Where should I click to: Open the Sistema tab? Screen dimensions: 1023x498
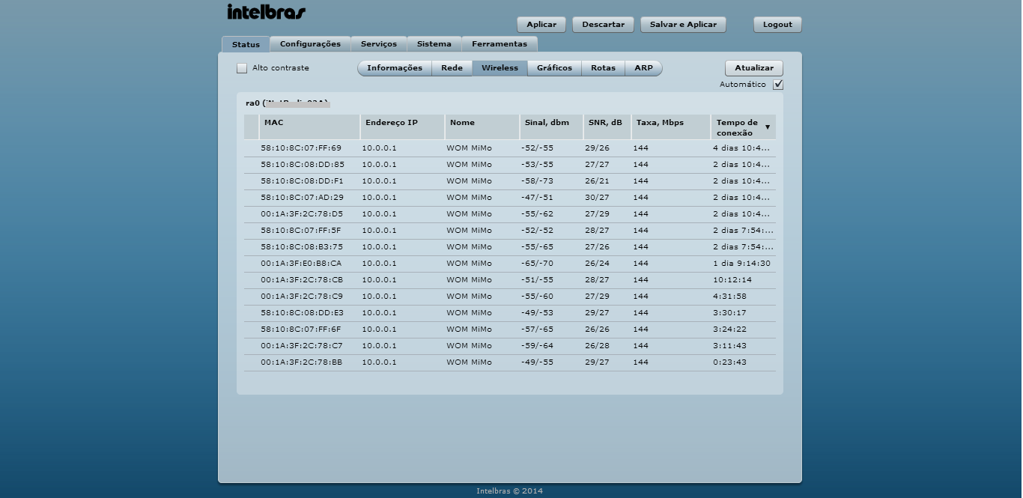click(434, 44)
